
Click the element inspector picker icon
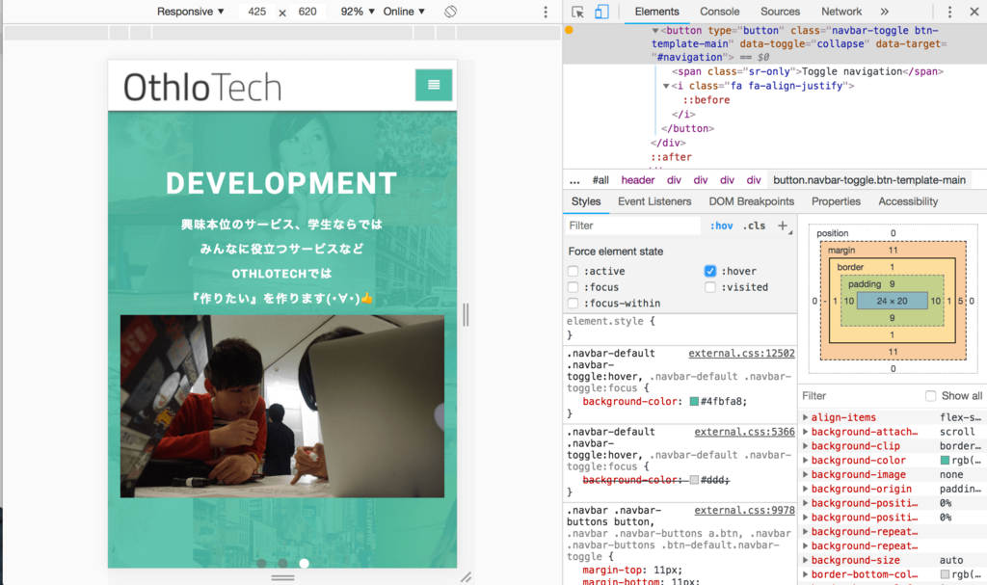pyautogui.click(x=577, y=12)
